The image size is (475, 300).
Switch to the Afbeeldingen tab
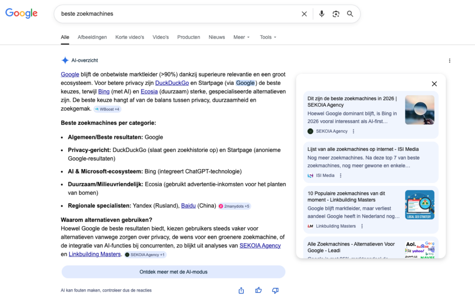pos(92,37)
